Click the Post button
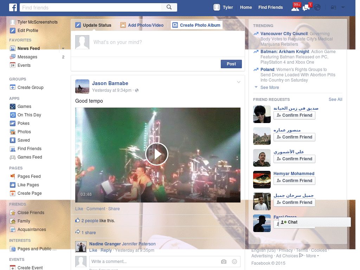 click(x=231, y=64)
